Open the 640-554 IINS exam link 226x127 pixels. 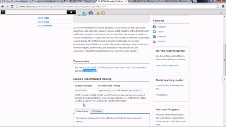point(81,91)
